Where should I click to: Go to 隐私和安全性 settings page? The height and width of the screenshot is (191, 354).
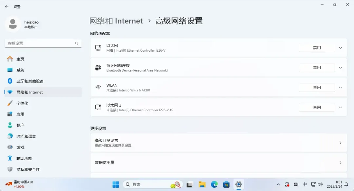(x=28, y=169)
